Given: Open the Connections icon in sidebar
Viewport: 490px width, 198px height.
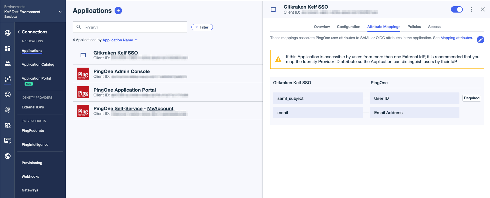Looking at the screenshot, I should coord(8,79).
